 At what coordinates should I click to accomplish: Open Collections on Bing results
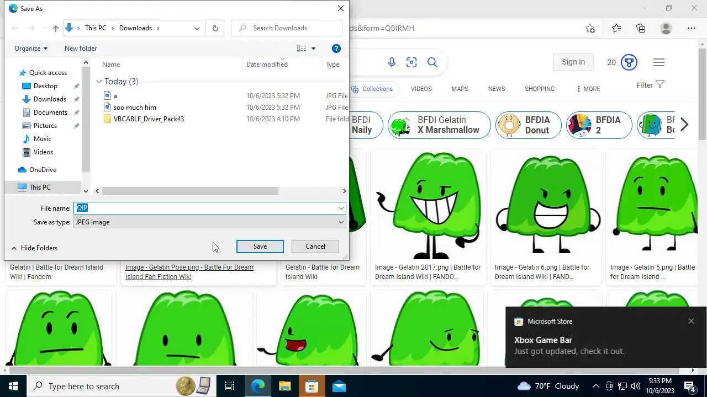[372, 89]
